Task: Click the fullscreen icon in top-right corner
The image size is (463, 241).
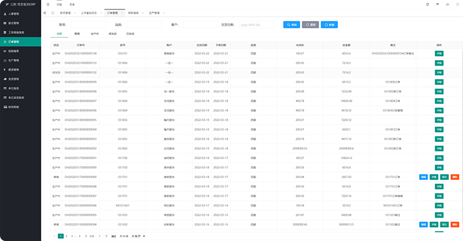Action: click(458, 4)
